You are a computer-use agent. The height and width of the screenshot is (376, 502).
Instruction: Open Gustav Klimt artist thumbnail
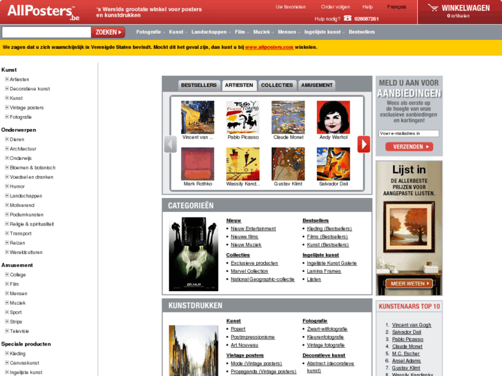tap(288, 164)
